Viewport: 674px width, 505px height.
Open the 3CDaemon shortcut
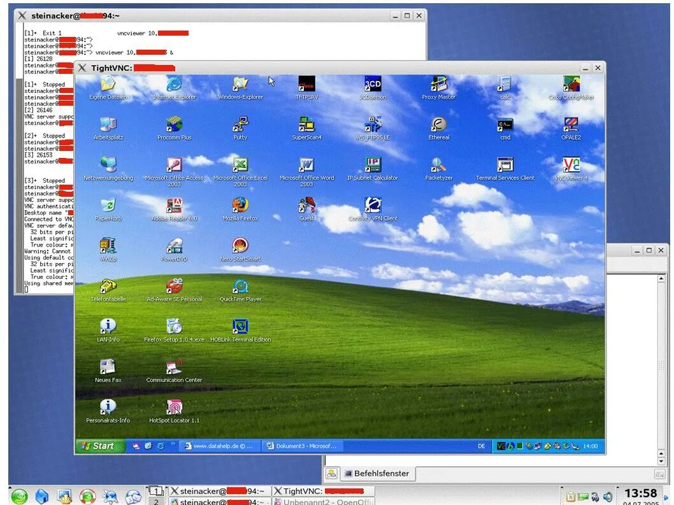[x=373, y=84]
